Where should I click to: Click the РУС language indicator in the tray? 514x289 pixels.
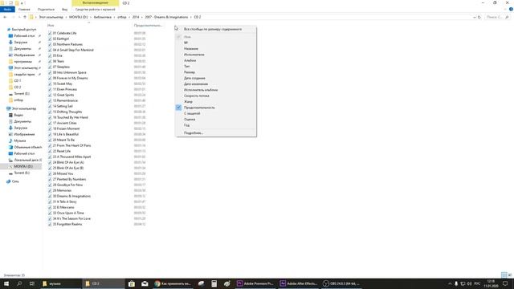click(477, 283)
